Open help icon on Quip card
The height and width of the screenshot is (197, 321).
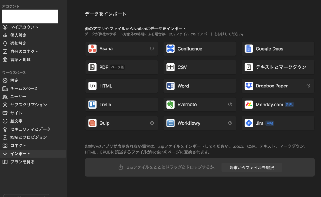click(152, 123)
